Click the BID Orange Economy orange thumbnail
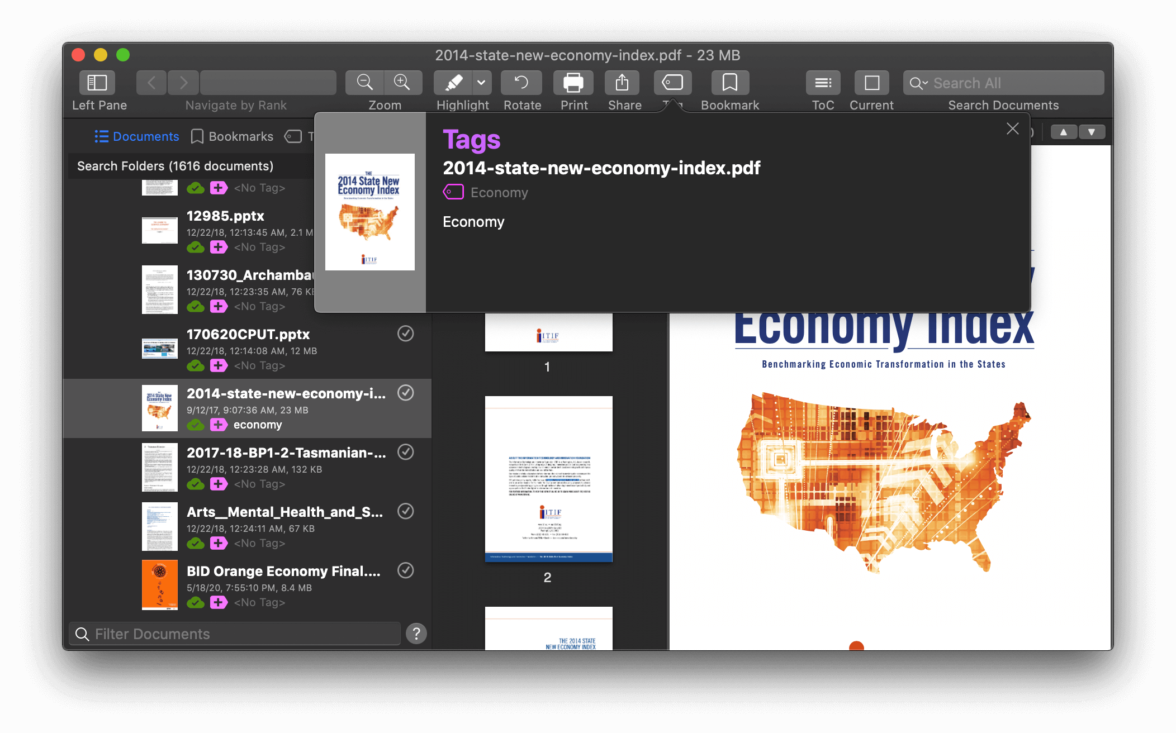 coord(159,584)
